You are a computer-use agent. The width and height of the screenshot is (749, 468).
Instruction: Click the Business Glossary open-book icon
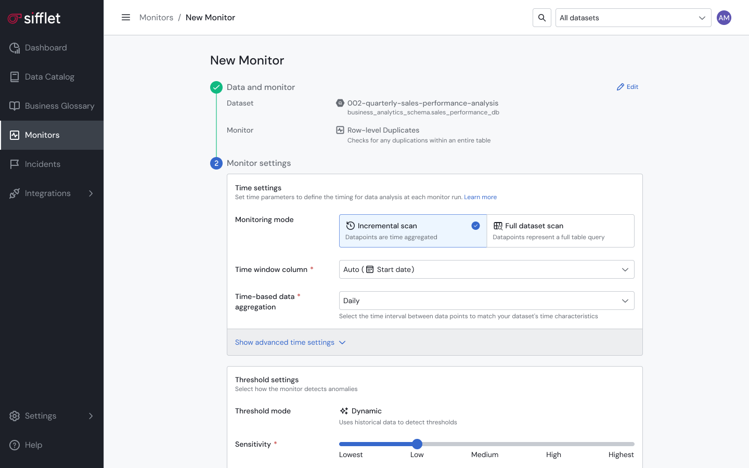[x=15, y=106]
